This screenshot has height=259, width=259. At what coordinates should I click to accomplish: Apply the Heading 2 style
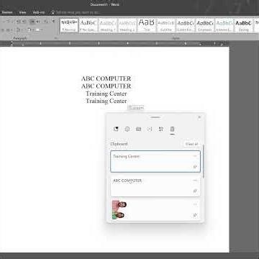pyautogui.click(x=127, y=25)
